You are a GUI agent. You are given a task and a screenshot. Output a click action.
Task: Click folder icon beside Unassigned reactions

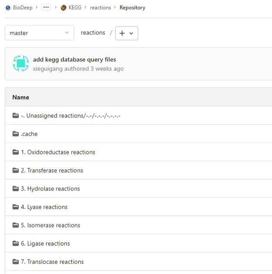(x=16, y=116)
